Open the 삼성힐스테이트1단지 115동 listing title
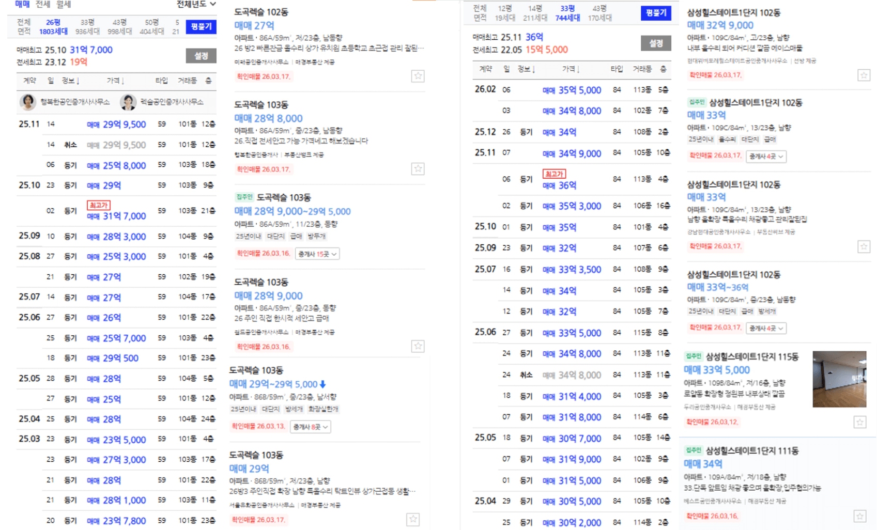 tap(752, 356)
